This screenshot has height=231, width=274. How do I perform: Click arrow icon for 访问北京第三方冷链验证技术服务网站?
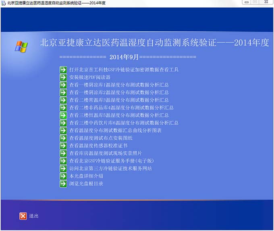pos(63,169)
